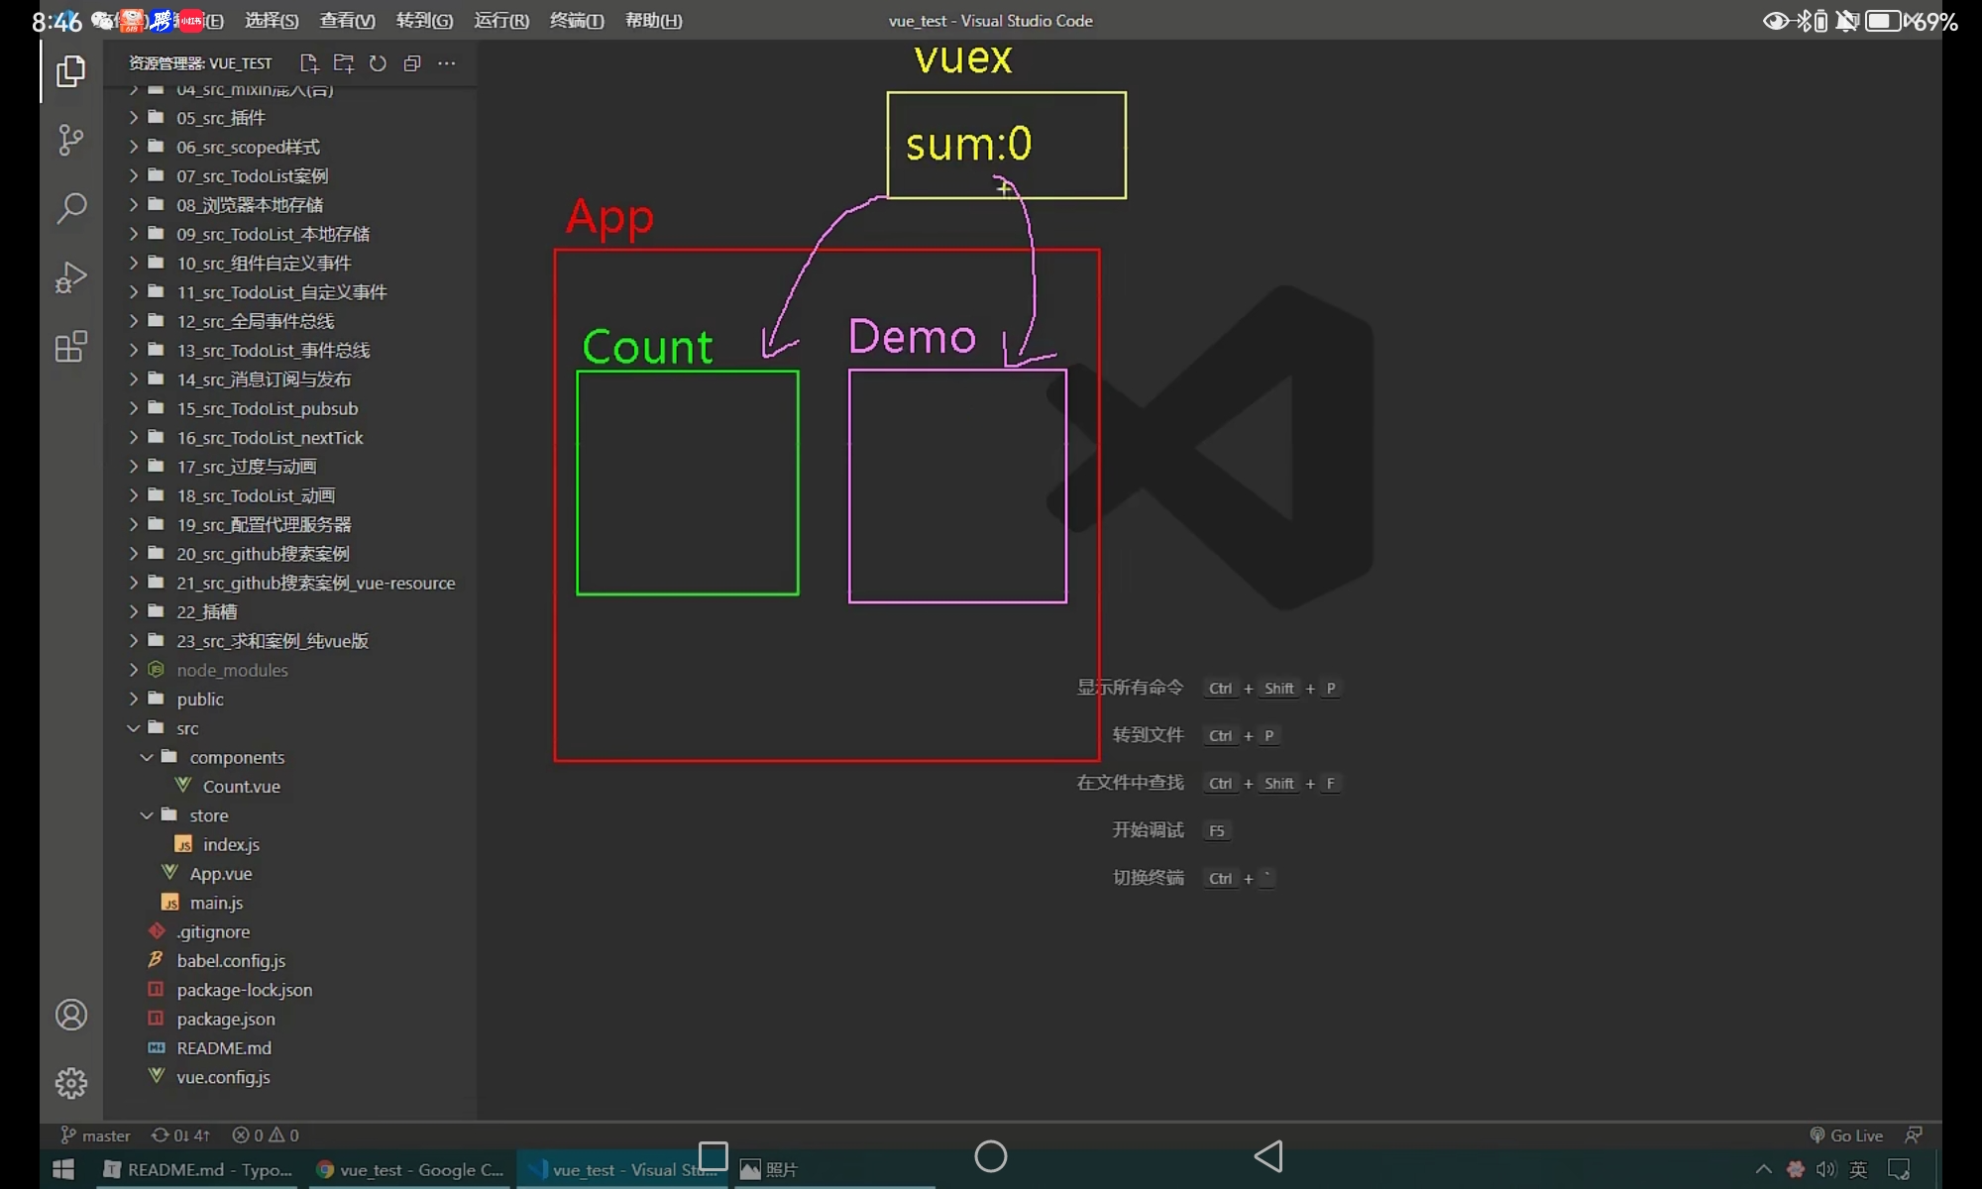Expand the 22_插槽 folder
1982x1189 pixels.
pyautogui.click(x=206, y=612)
